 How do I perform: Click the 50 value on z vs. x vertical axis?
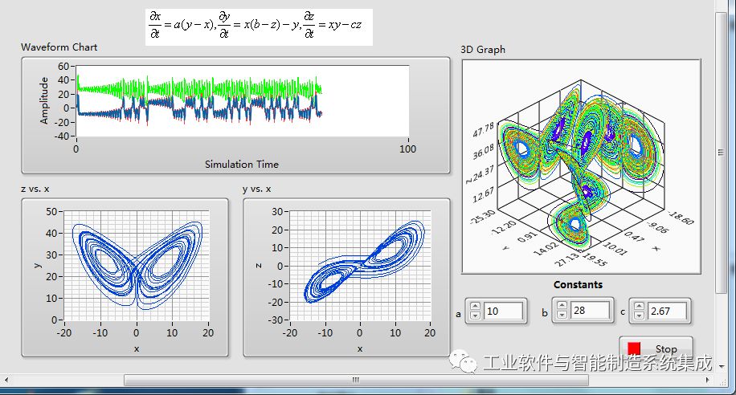(x=51, y=212)
